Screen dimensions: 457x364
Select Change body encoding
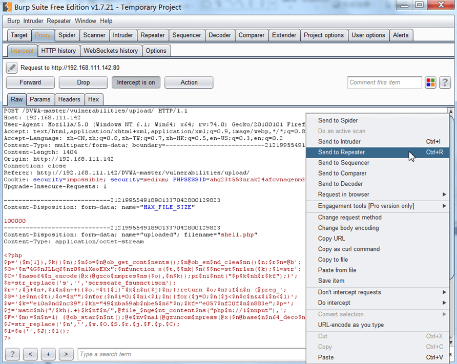pos(378,228)
